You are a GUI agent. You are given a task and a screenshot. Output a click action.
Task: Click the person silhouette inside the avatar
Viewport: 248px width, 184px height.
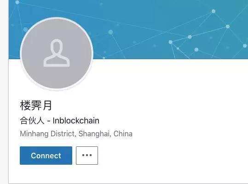coord(57,53)
